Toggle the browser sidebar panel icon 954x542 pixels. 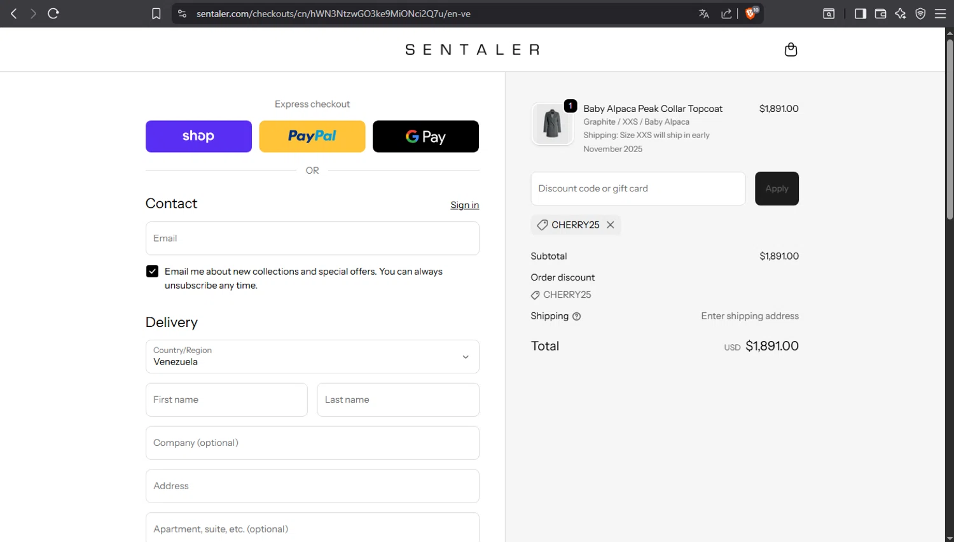coord(861,13)
